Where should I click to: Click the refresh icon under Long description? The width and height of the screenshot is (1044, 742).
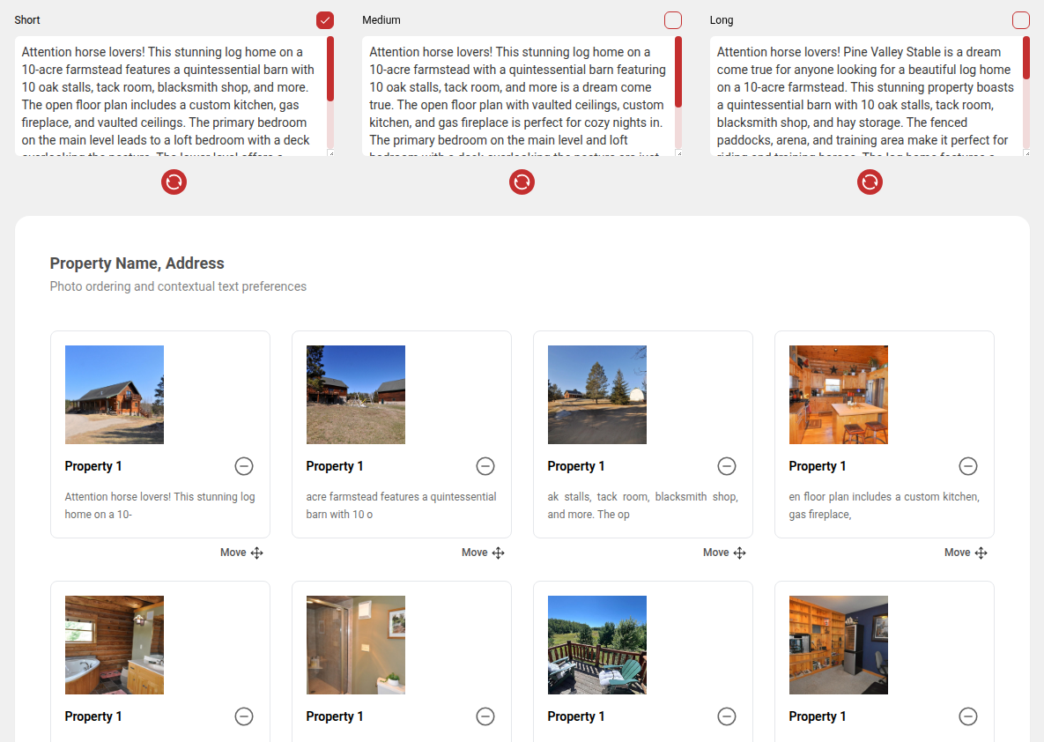[870, 182]
